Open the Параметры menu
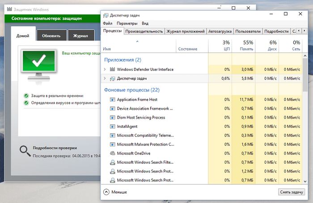The width and height of the screenshot is (313, 203). coord(127,23)
